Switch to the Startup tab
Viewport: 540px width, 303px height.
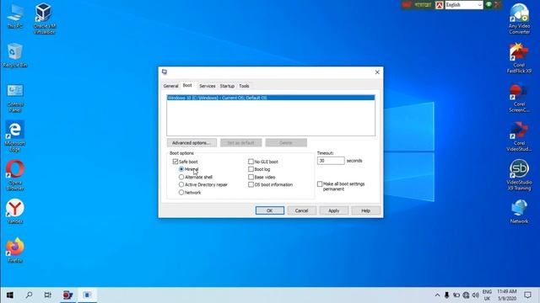[x=227, y=86]
